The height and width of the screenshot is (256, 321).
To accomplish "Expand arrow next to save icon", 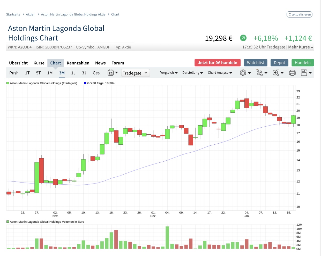I will click(310, 73).
